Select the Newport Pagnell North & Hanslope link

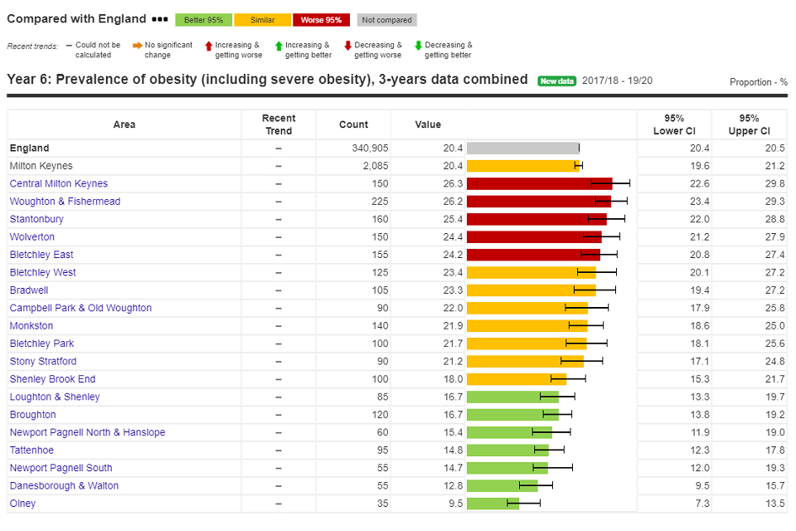(x=87, y=432)
